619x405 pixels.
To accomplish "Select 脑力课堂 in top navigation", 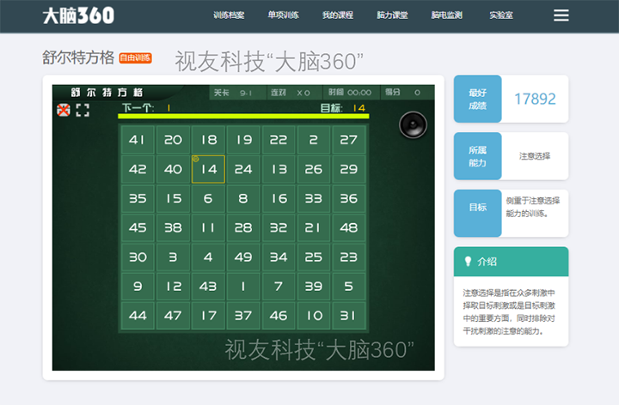I will (392, 15).
